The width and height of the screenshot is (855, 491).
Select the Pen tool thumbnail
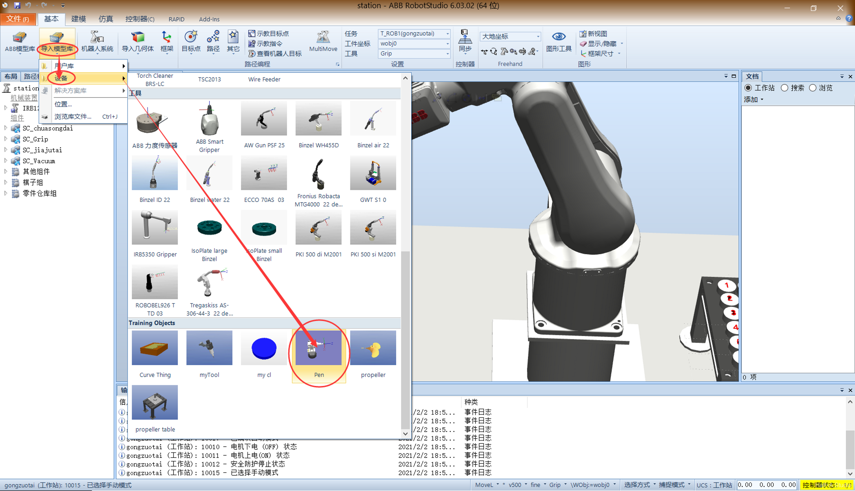tap(318, 348)
